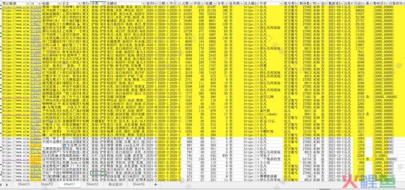
Task: Open the 粉丝区间 sheet tab
Action: pos(115,184)
